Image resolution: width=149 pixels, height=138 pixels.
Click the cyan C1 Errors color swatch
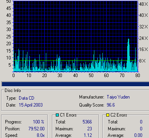tap(57, 115)
